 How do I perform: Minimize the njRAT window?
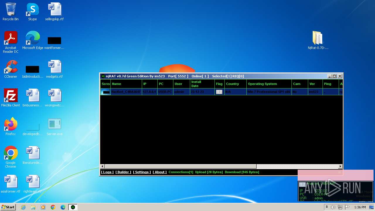(330, 76)
